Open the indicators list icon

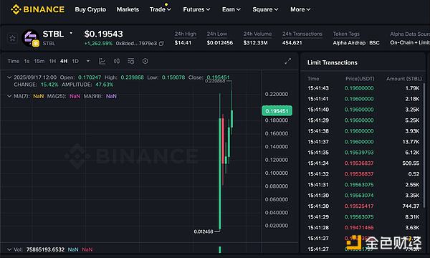131,61
